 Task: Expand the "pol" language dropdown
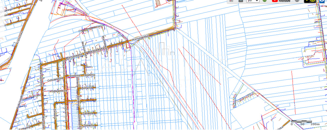253,1
